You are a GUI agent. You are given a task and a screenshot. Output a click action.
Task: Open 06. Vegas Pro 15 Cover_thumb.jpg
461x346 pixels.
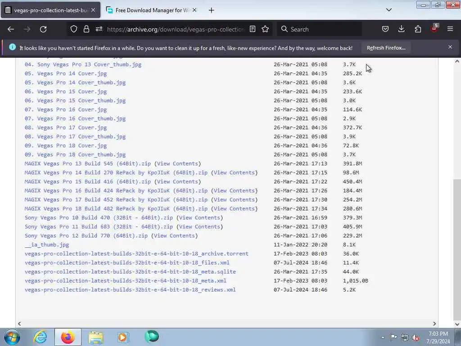coord(75,100)
